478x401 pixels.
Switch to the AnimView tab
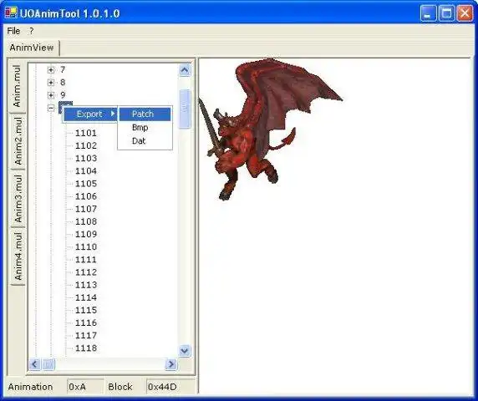coord(32,48)
